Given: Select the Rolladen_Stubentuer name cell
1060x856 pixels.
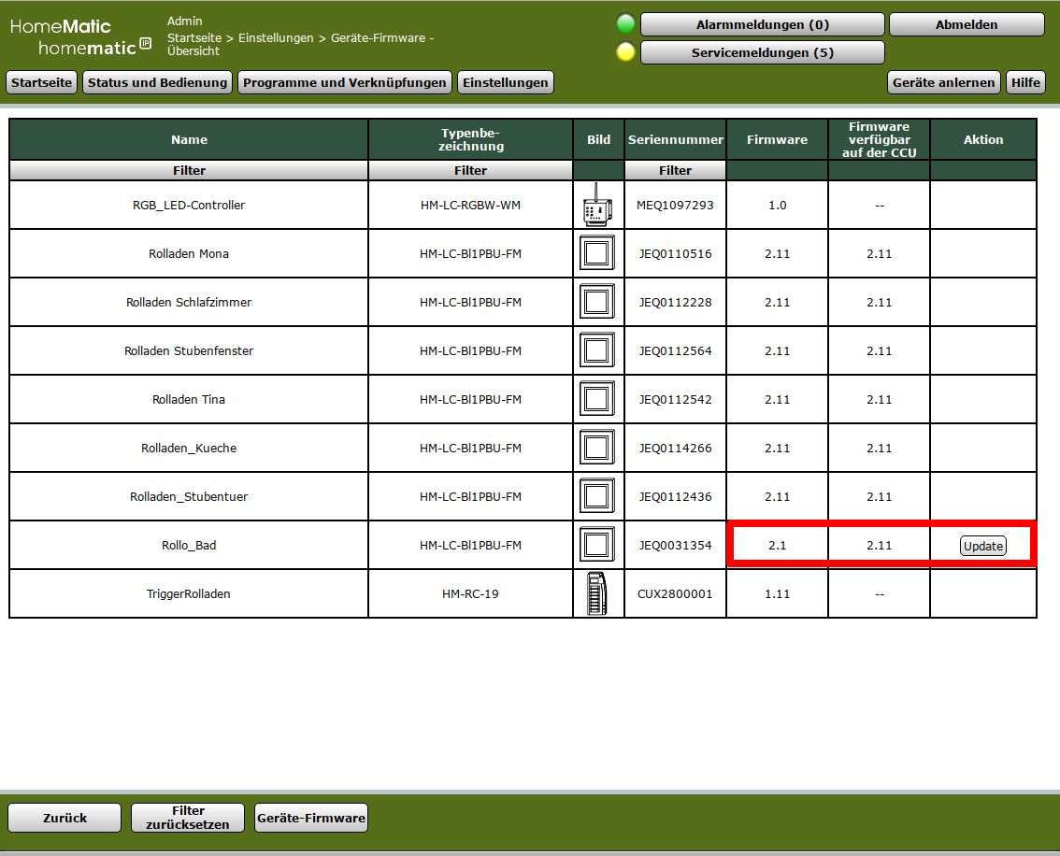Looking at the screenshot, I should tap(189, 496).
